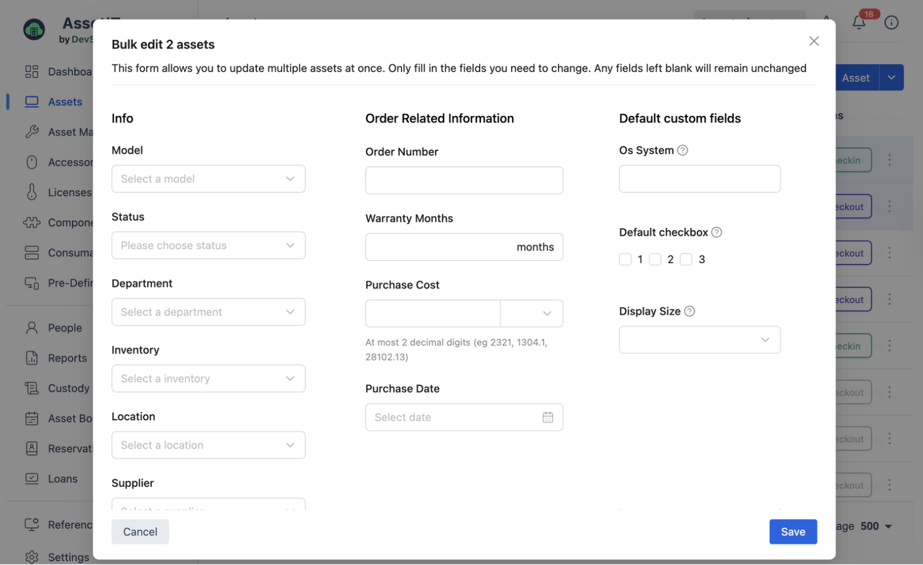Open the Select a model dropdown

coord(208,179)
